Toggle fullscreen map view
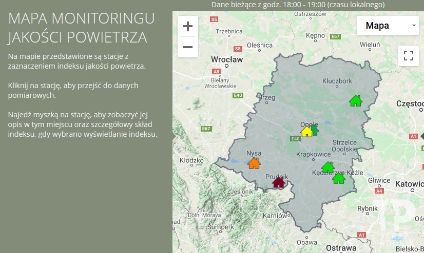The height and width of the screenshot is (253, 424). tap(408, 56)
